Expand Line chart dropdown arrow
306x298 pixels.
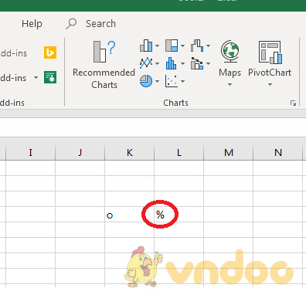click(157, 63)
